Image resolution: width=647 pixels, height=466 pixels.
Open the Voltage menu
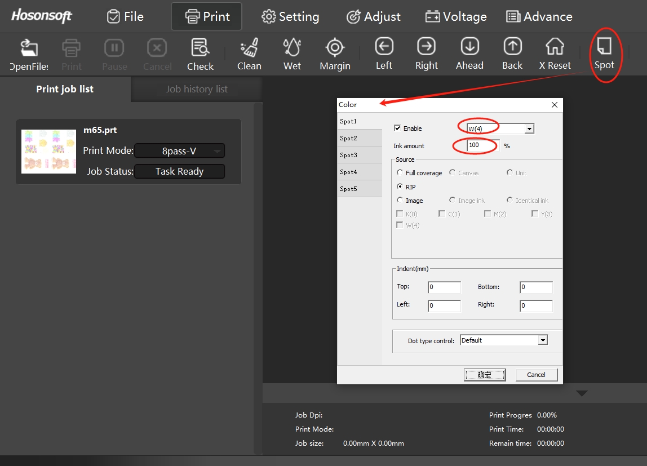(x=456, y=17)
